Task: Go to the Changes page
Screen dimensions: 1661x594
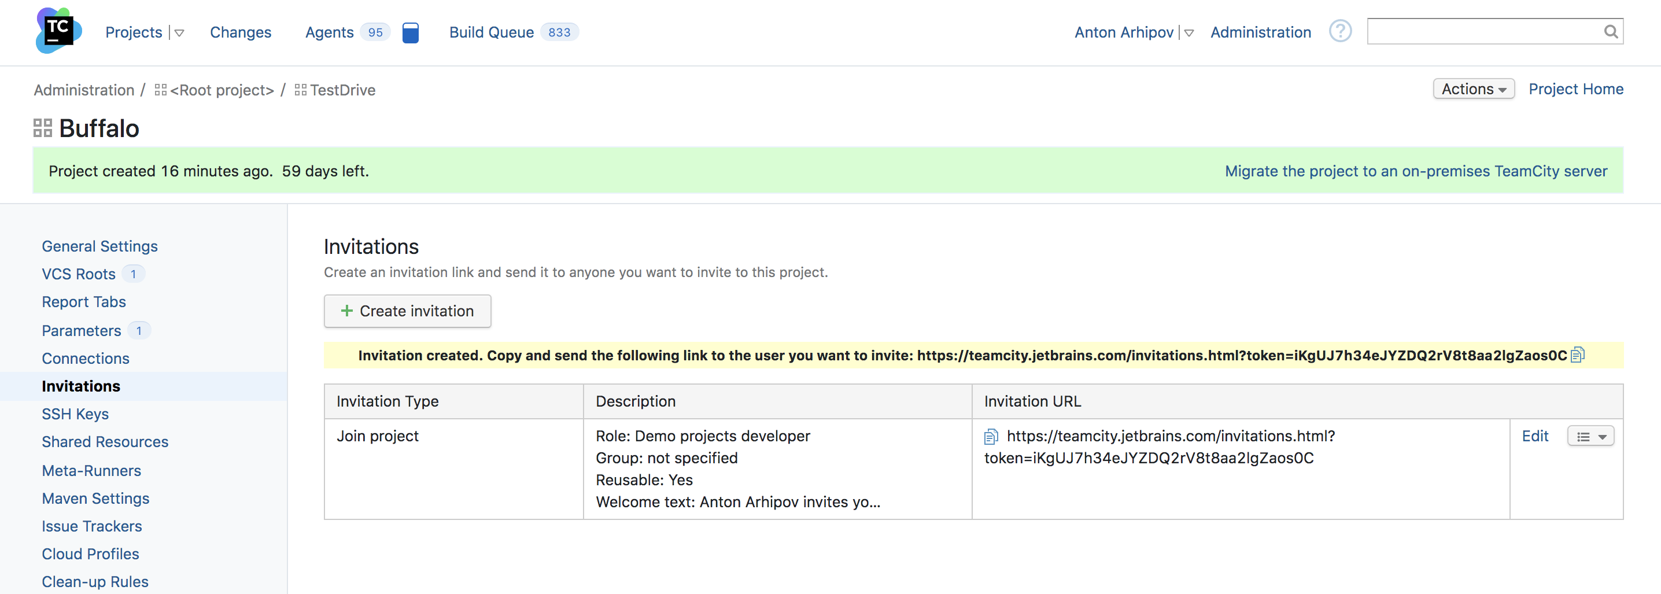Action: coord(241,32)
